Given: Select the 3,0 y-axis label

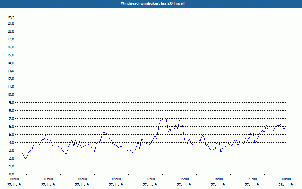Looking at the screenshot, I should (x=11, y=150).
